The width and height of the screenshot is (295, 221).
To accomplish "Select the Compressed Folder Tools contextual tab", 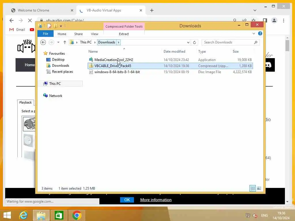I will 124,26.
